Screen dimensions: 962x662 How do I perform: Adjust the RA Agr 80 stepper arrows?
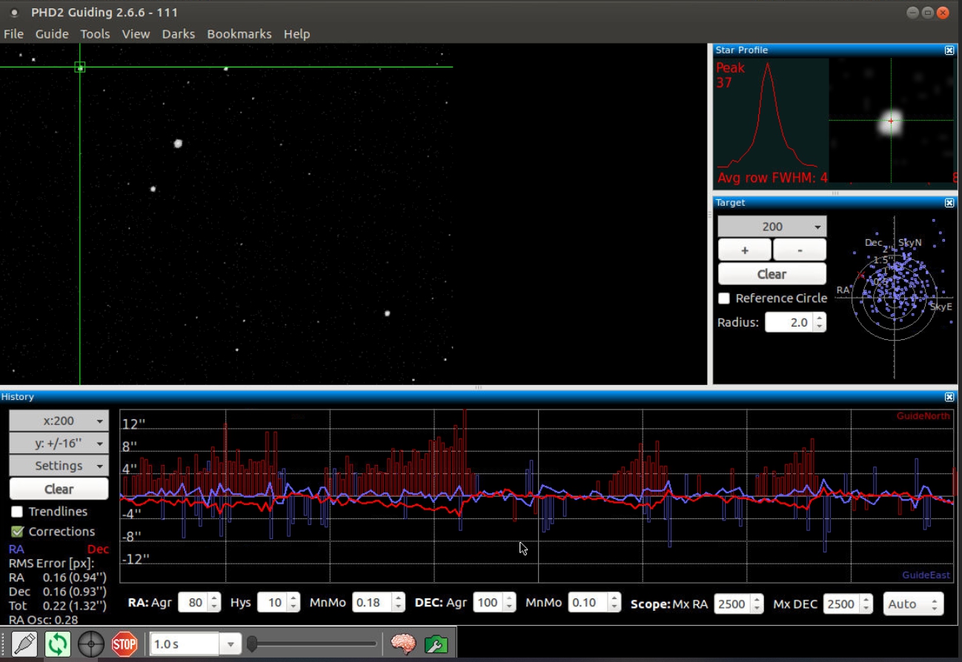(214, 603)
